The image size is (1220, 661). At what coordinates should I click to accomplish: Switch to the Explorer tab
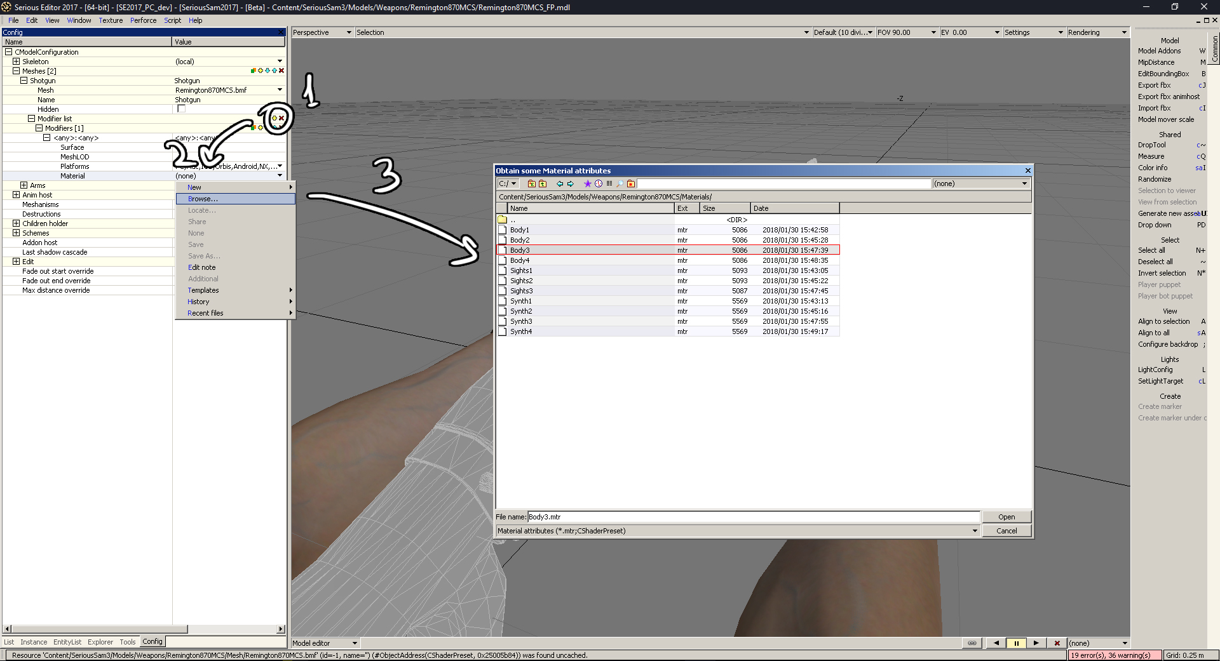(x=100, y=642)
